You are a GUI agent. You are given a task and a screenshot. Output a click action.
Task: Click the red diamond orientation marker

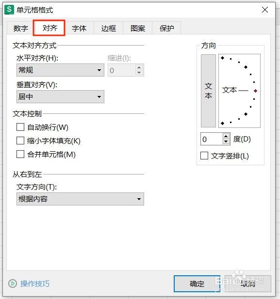click(x=255, y=91)
